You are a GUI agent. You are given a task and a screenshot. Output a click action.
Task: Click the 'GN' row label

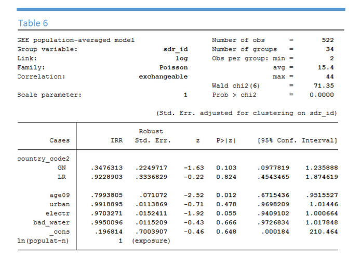[62, 168]
